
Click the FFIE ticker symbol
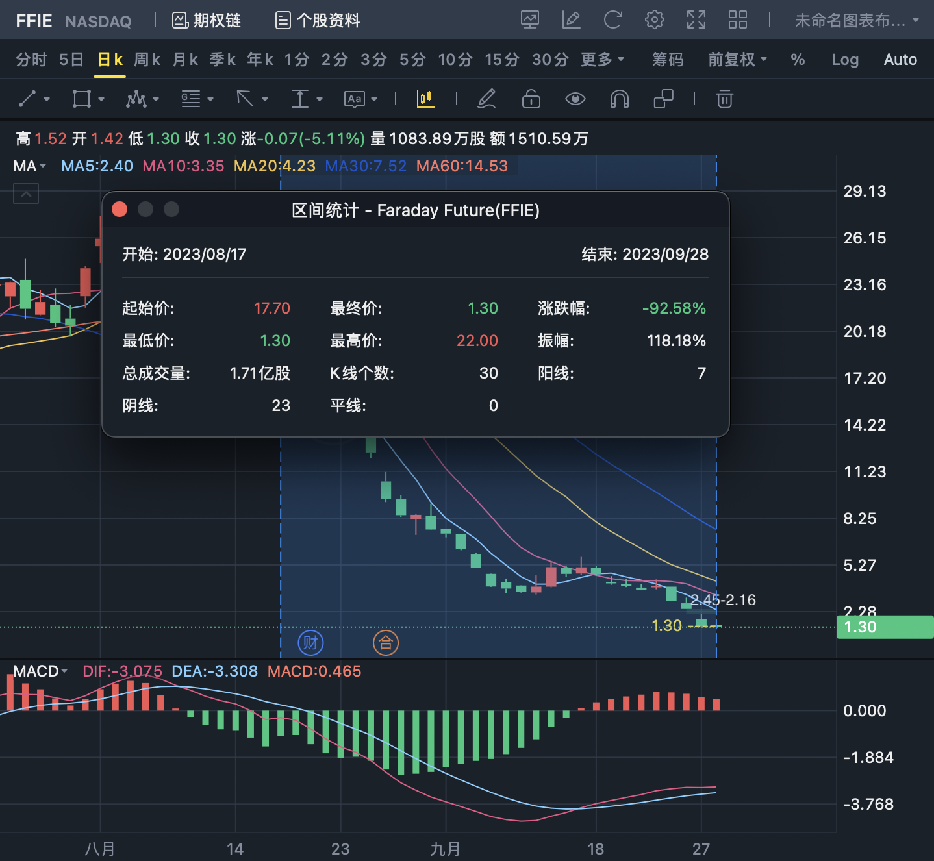[34, 21]
